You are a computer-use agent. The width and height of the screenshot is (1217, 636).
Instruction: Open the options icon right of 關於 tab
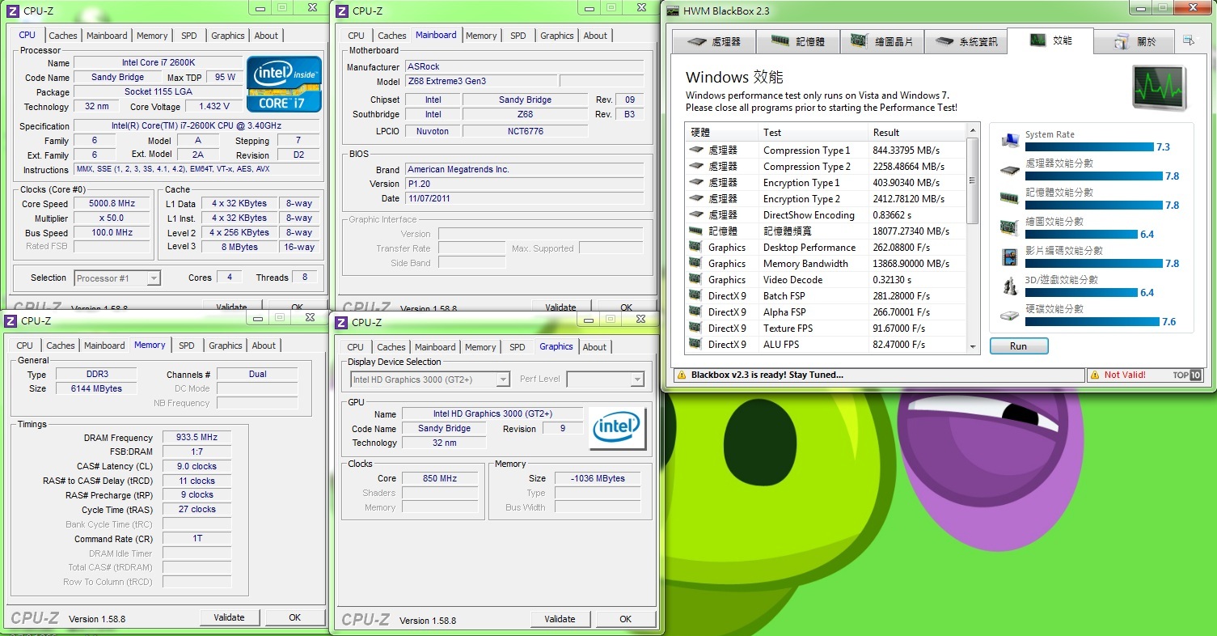(x=1188, y=40)
